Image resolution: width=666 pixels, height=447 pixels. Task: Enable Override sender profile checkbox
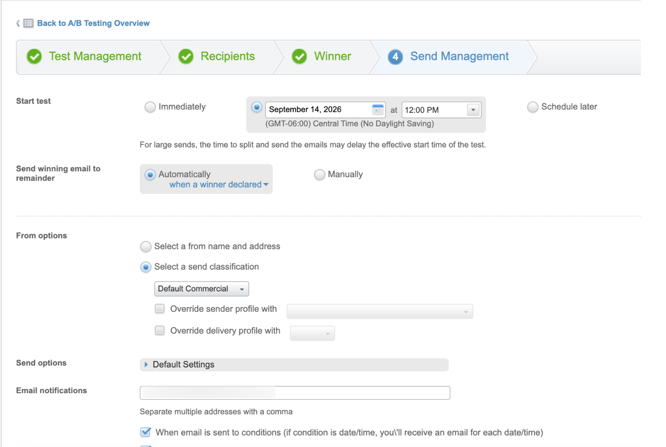click(159, 309)
